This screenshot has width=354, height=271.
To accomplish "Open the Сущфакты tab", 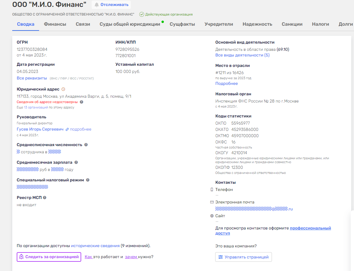I will (x=182, y=24).
